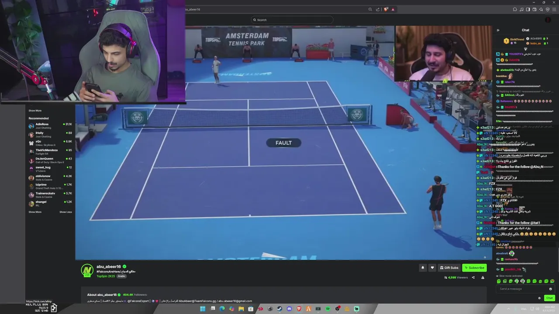Image resolution: width=559 pixels, height=314 pixels.
Task: Toggle follow heart for abu_abeer16
Action: pyautogui.click(x=432, y=268)
